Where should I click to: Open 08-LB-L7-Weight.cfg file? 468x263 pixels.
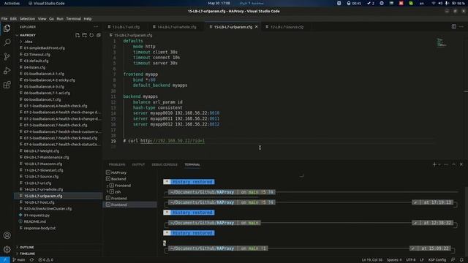click(x=41, y=151)
